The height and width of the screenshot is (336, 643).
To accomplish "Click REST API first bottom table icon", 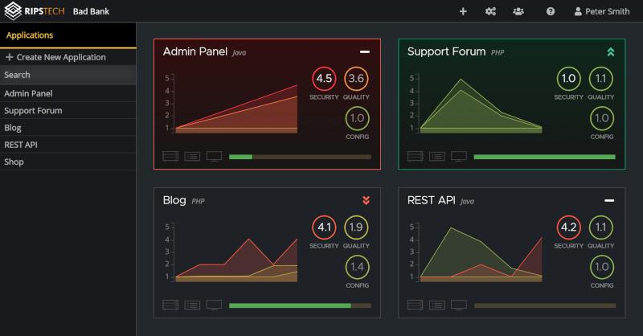I will [415, 305].
